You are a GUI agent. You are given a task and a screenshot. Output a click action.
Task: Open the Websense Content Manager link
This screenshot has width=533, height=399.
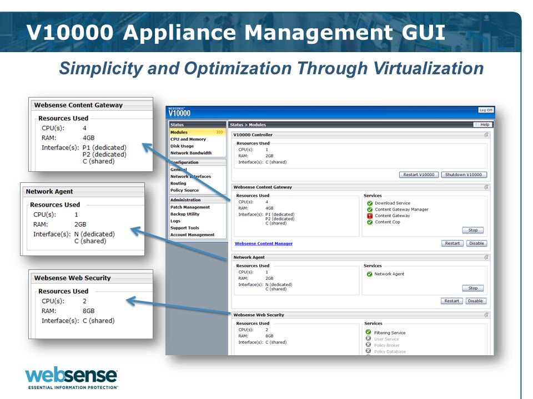pos(263,244)
